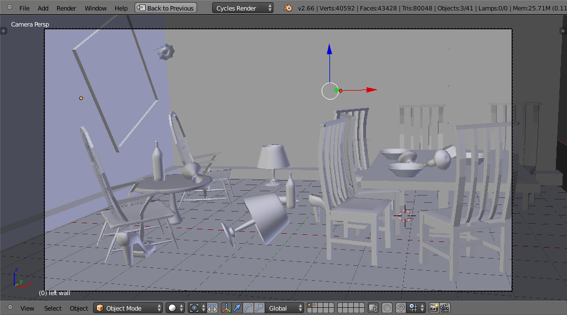Click the Blender logo icon in the info bar
This screenshot has height=315, width=567.
tap(288, 8)
